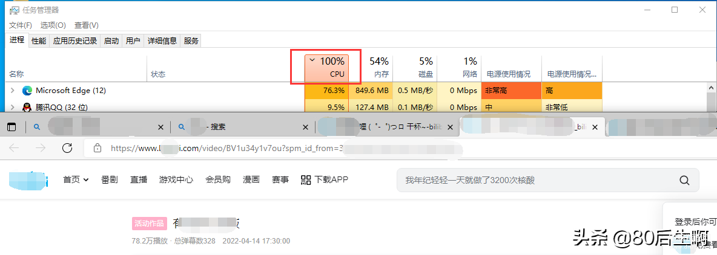The image size is (717, 255).
Task: Switch to the 详细信息 tab
Action: 162,40
